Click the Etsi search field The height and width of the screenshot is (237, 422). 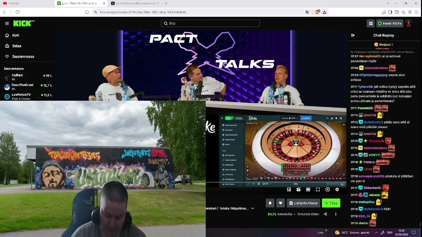[x=210, y=23]
